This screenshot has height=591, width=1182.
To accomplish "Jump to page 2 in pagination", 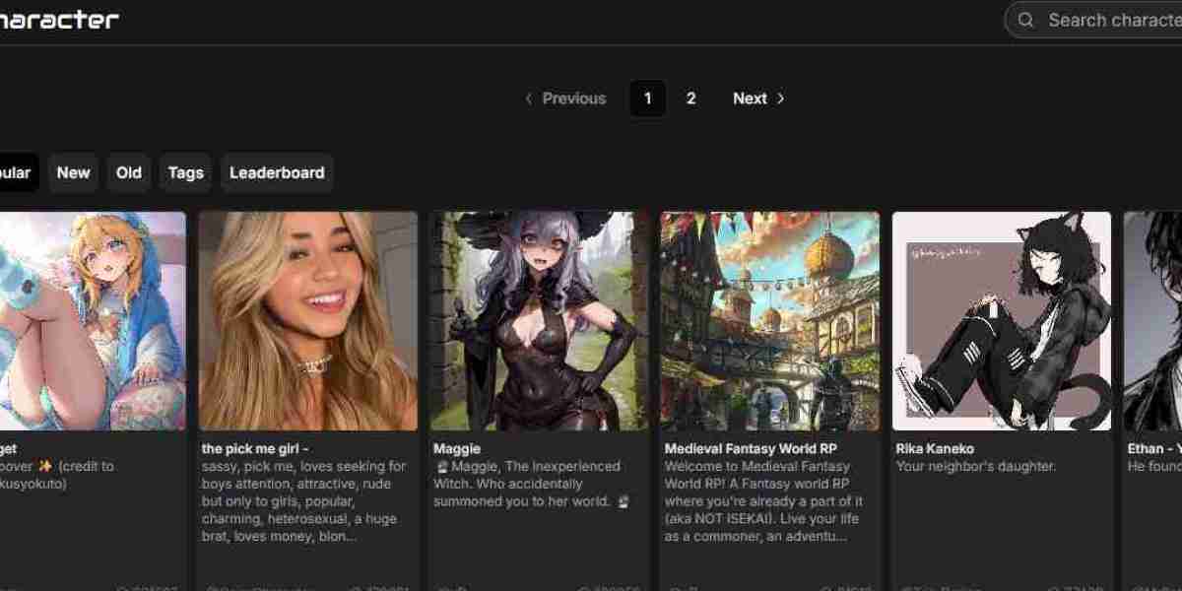I will point(690,98).
